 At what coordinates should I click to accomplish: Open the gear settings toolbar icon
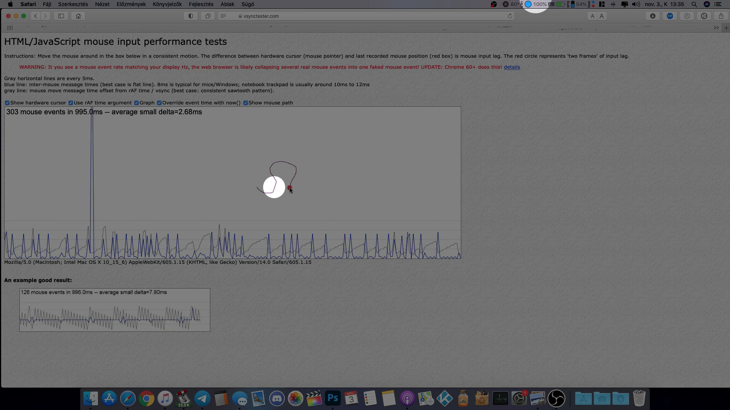coord(704,16)
